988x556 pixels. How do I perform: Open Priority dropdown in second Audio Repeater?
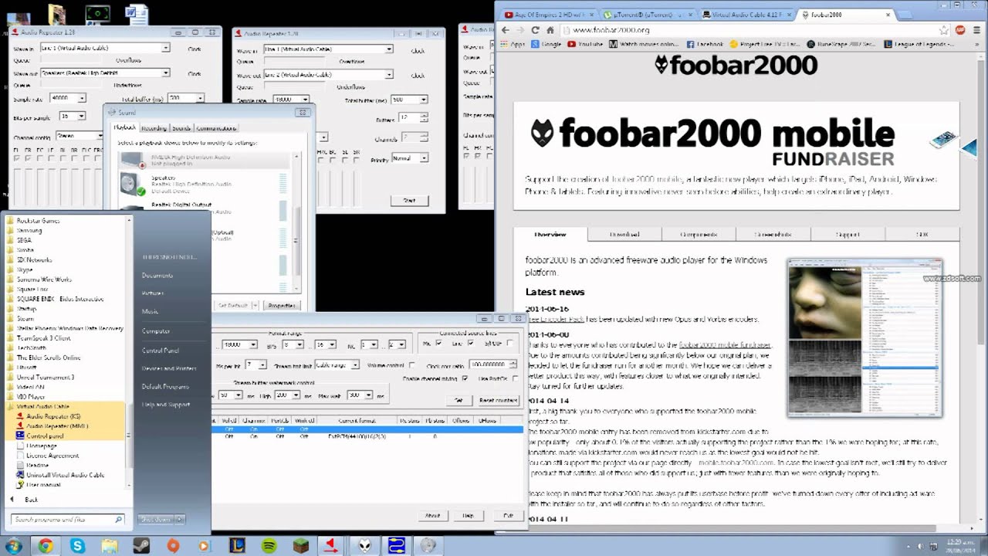pos(409,158)
